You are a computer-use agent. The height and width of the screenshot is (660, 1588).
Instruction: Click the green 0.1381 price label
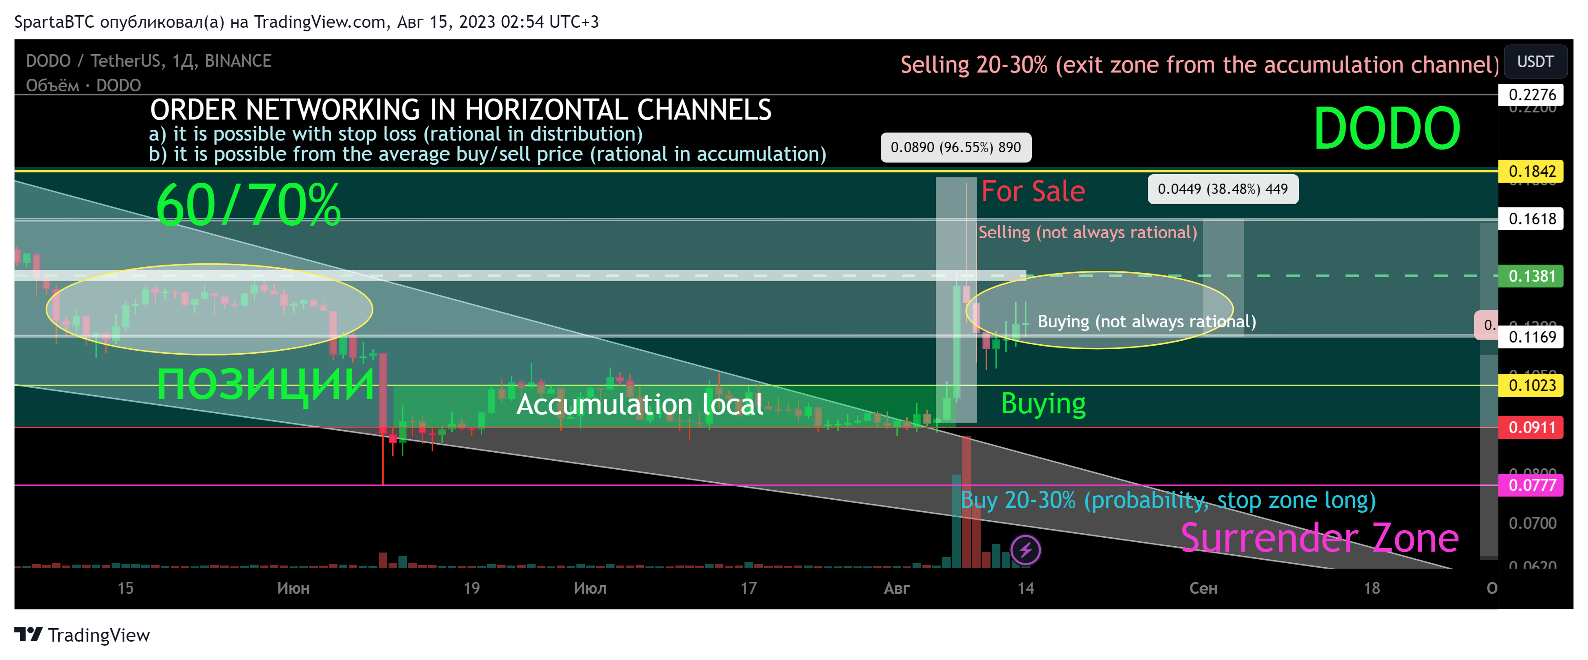click(x=1531, y=276)
